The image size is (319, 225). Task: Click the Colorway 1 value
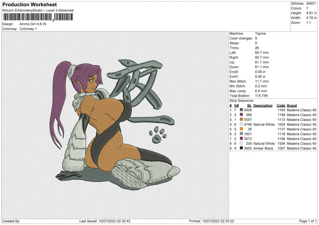[x=28, y=29]
